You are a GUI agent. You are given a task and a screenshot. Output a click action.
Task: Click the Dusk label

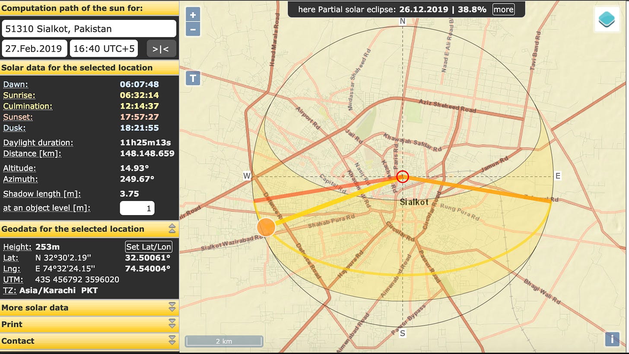coord(15,128)
